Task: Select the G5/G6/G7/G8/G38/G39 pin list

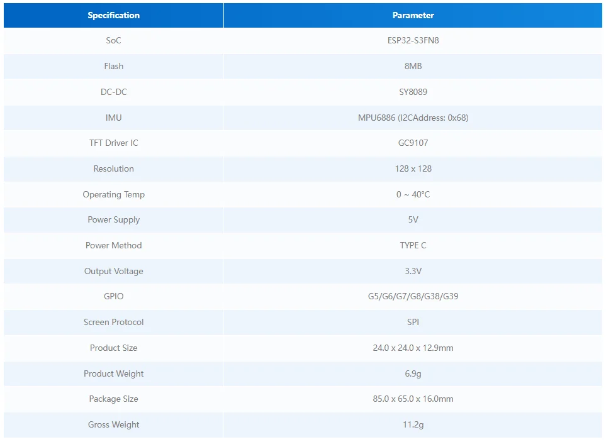Action: [x=413, y=297]
